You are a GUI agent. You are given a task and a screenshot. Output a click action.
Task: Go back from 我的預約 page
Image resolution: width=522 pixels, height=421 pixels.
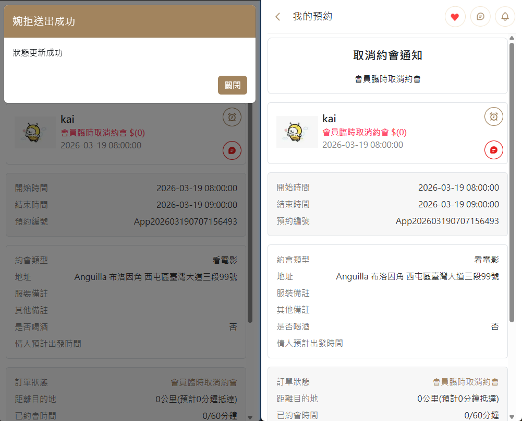(278, 16)
